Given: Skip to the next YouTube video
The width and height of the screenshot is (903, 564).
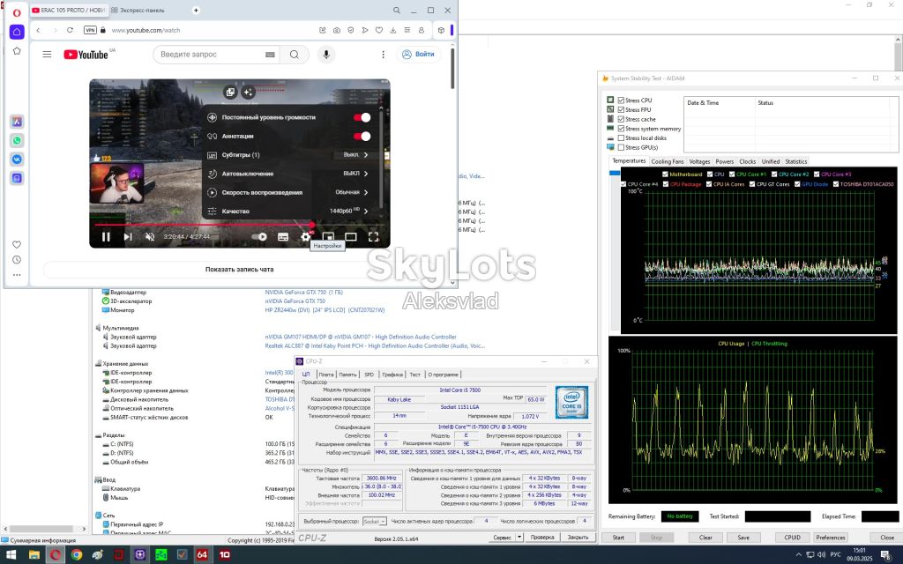Looking at the screenshot, I should point(128,236).
